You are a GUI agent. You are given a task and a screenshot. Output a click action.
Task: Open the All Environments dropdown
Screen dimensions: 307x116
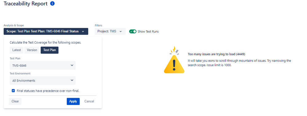tap(43, 80)
